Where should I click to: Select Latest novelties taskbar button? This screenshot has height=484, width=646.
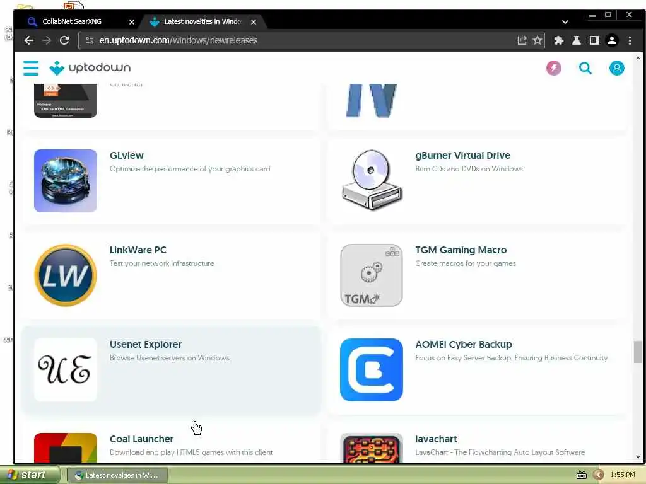tap(117, 475)
